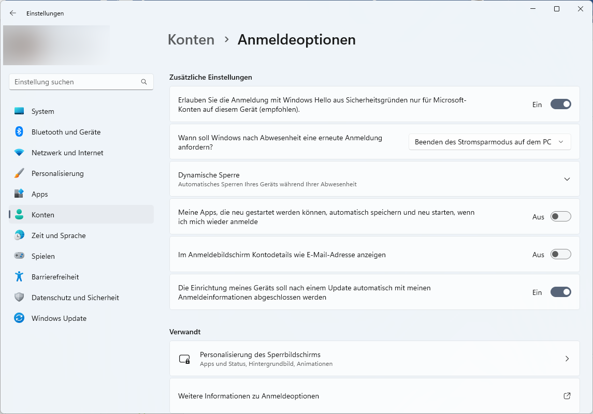Click the Anmeldeoptionen page title
This screenshot has height=414, width=593.
(x=296, y=40)
